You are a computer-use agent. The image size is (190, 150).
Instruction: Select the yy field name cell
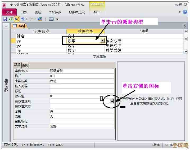point(41,41)
